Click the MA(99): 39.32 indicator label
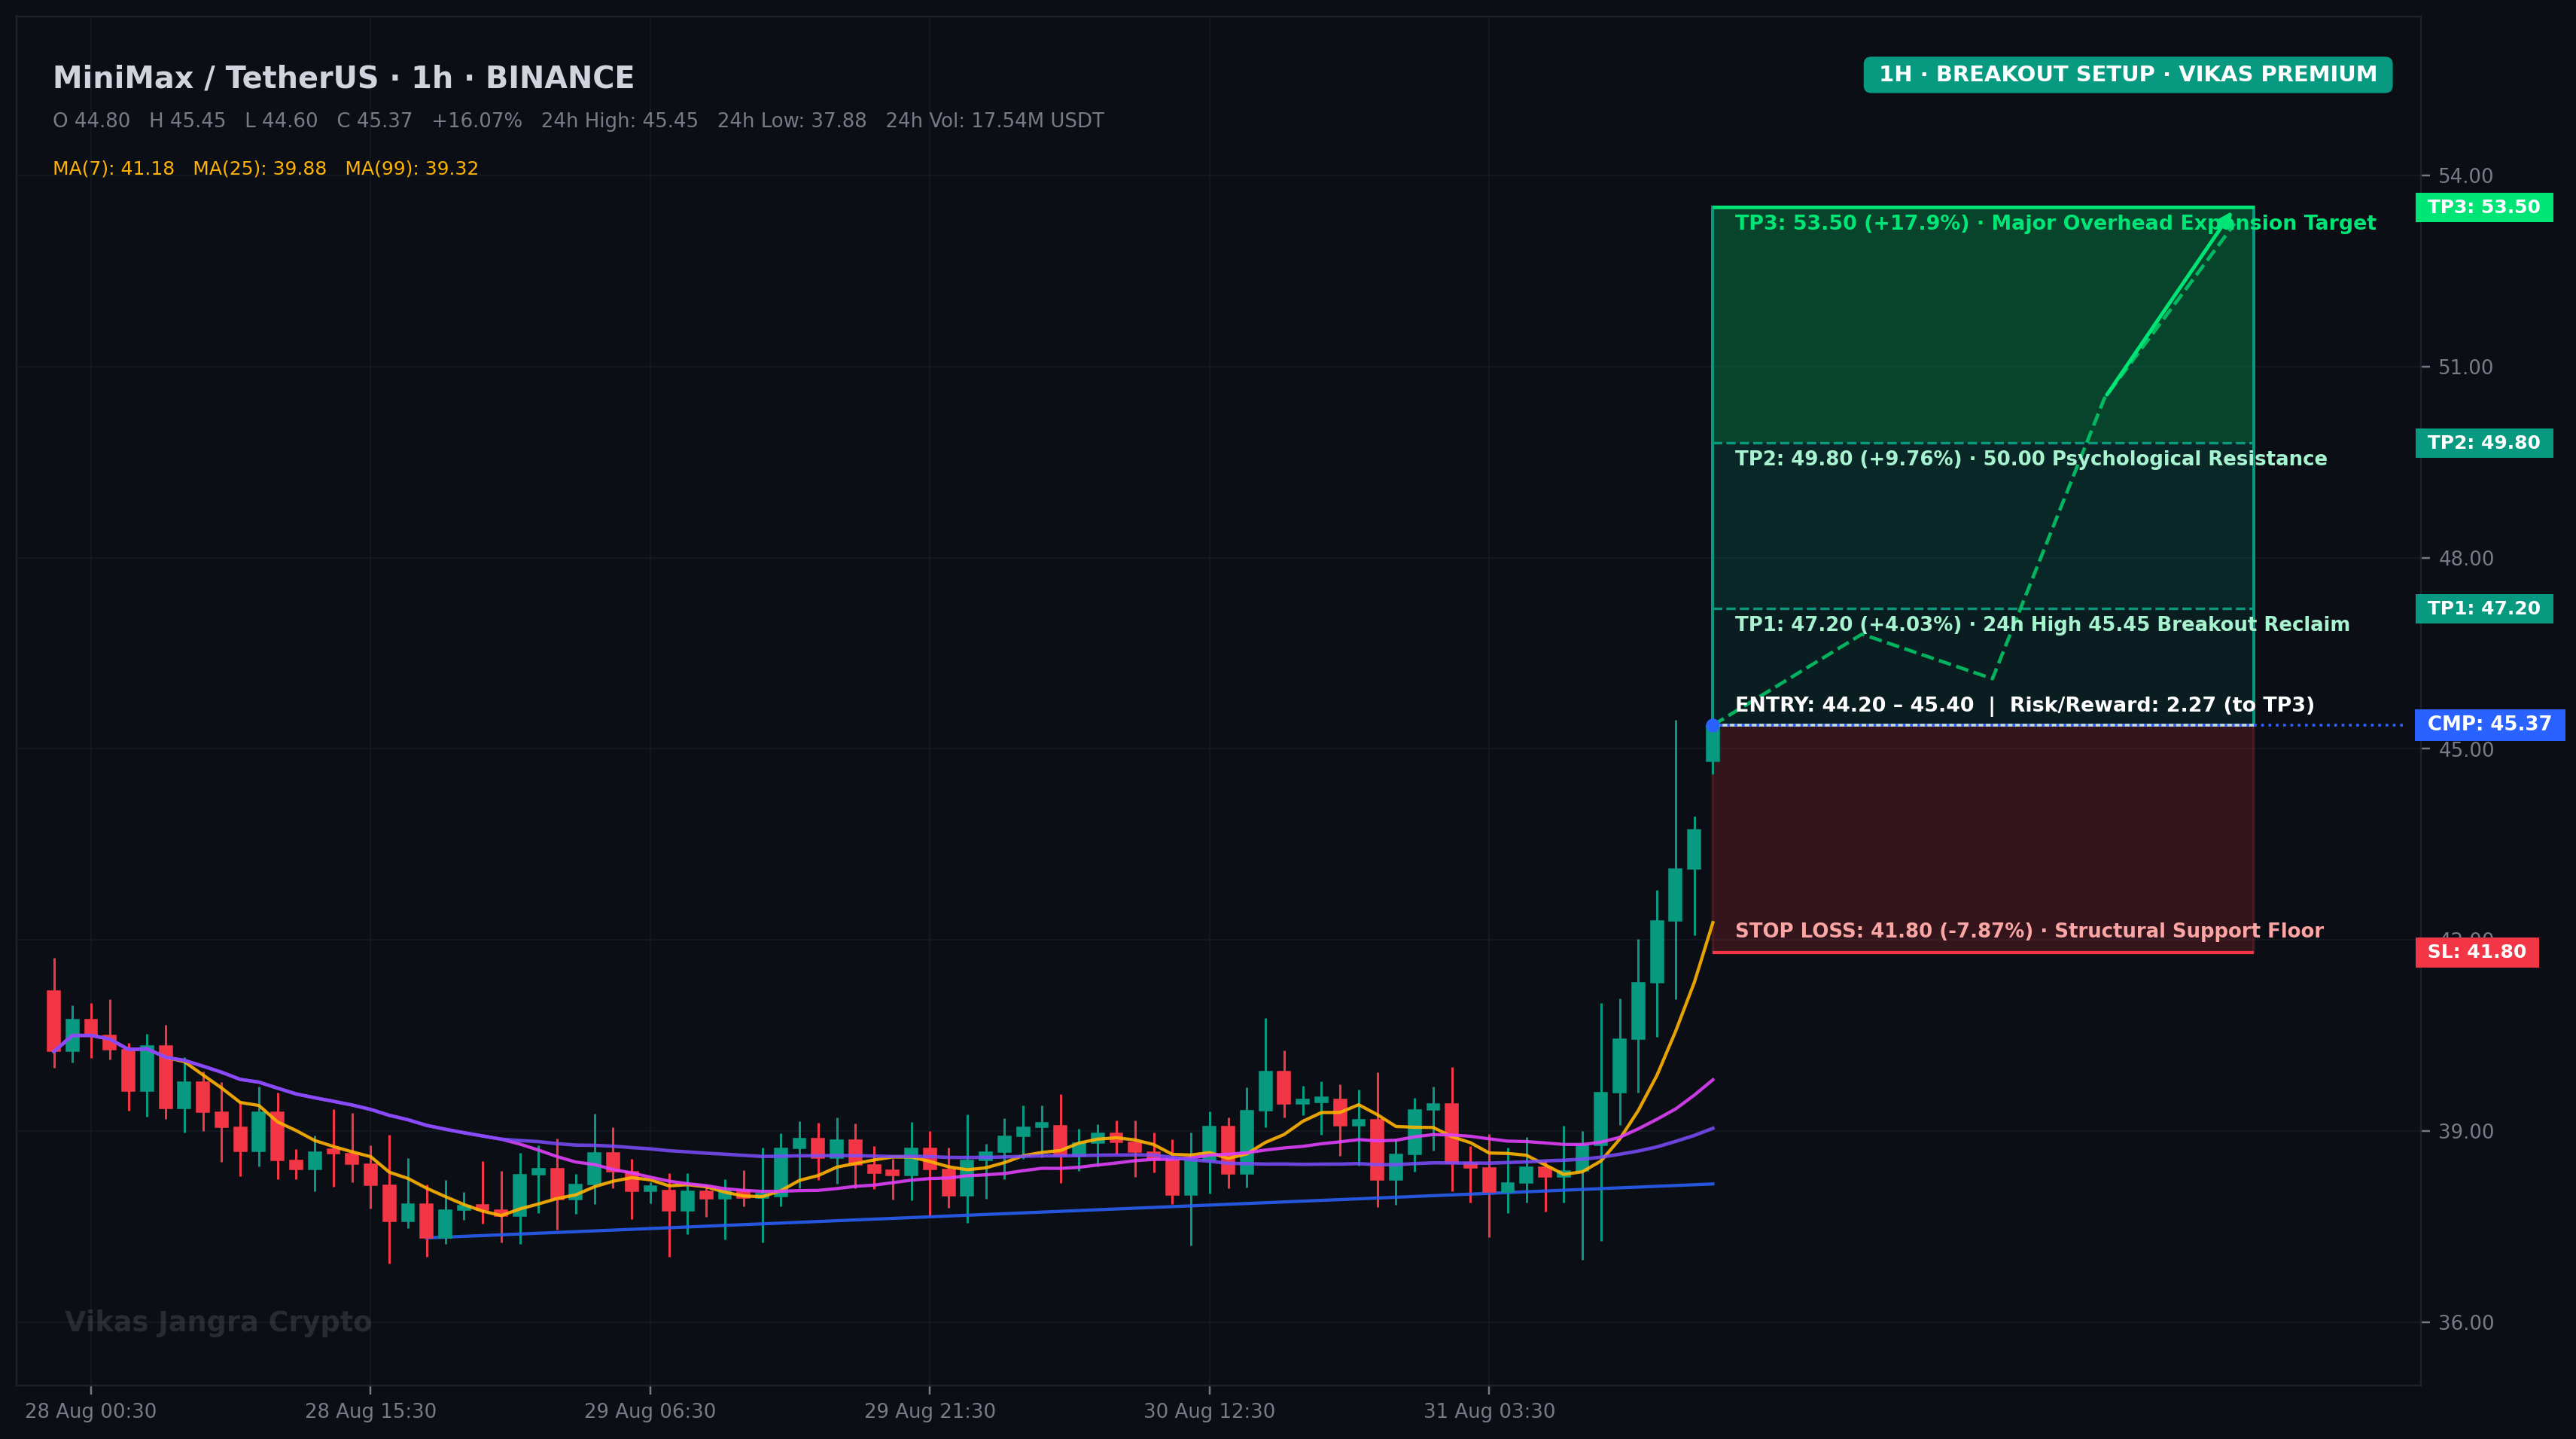The height and width of the screenshot is (1439, 2576). point(411,169)
